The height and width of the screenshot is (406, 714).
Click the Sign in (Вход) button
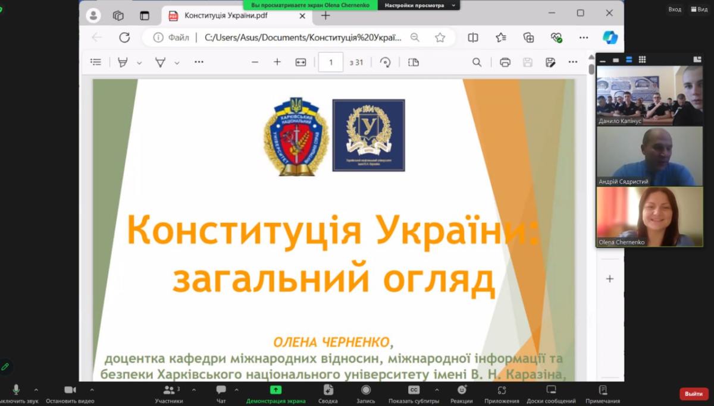click(674, 9)
